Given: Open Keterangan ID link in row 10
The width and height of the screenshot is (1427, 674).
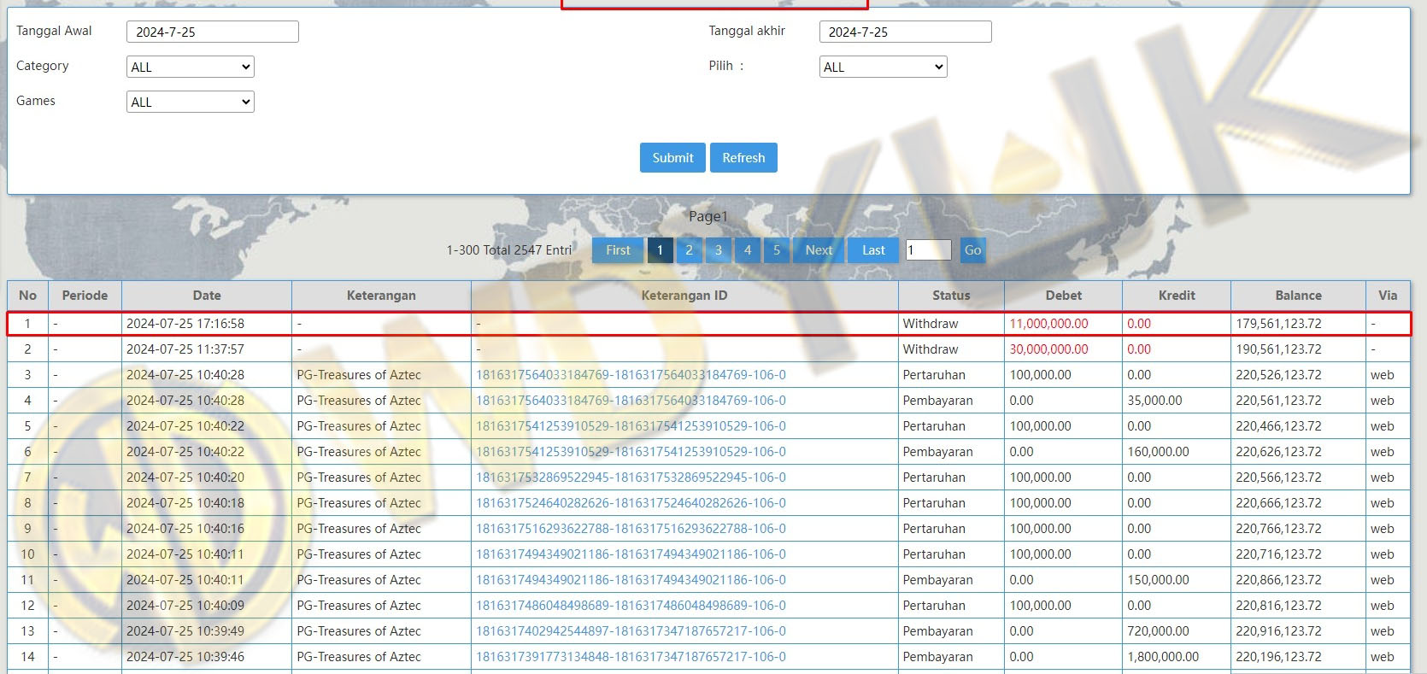Looking at the screenshot, I should coord(631,554).
